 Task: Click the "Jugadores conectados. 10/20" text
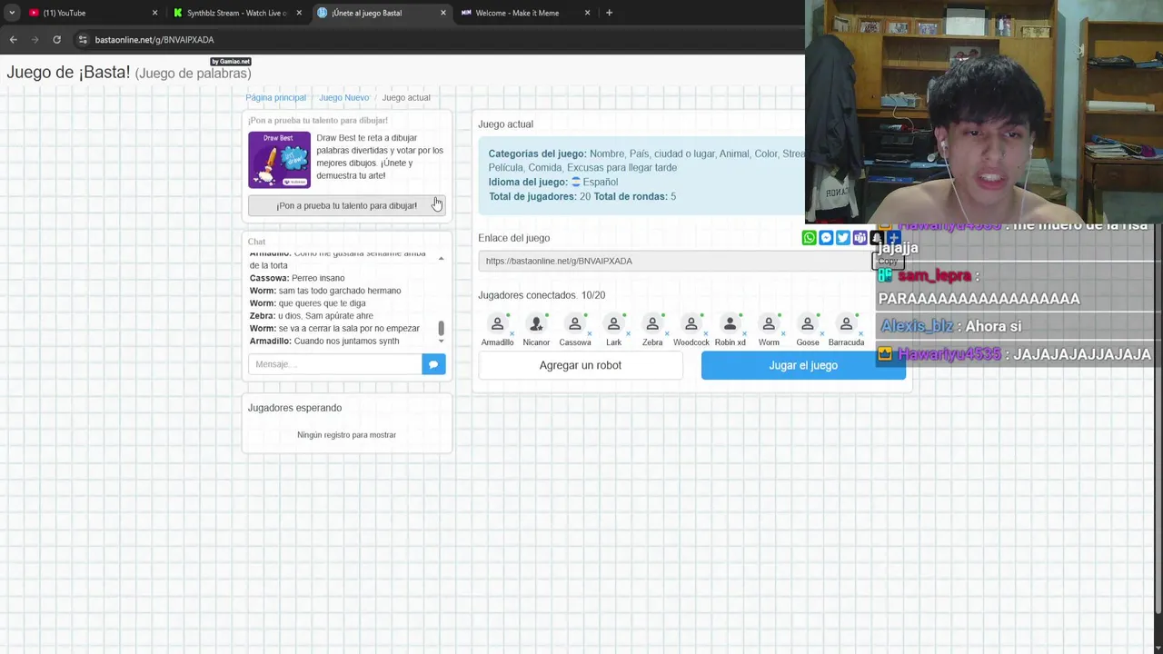click(542, 295)
